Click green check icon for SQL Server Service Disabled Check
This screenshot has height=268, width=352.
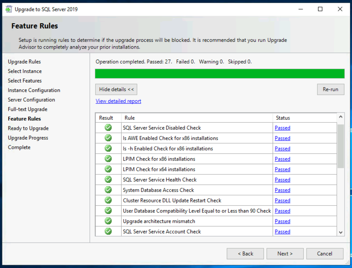108,127
